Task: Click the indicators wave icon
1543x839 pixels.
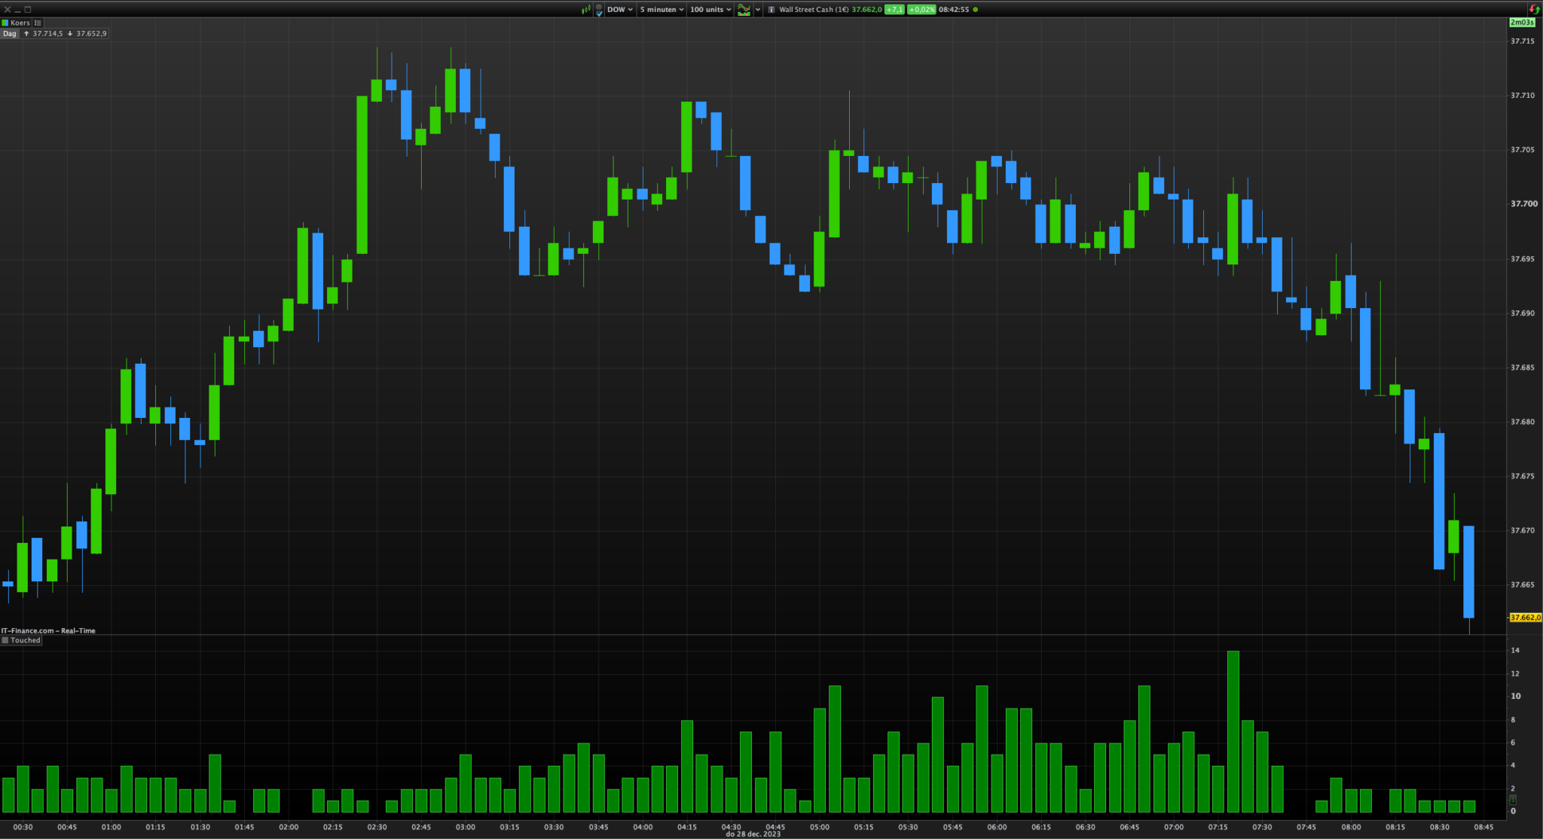Action: pos(744,10)
